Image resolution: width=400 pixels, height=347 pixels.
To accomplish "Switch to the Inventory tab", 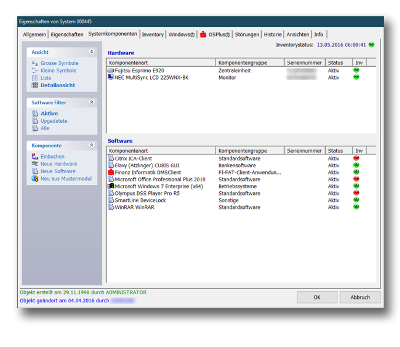I will point(153,35).
